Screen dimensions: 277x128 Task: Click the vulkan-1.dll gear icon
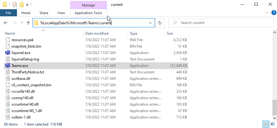(7, 117)
